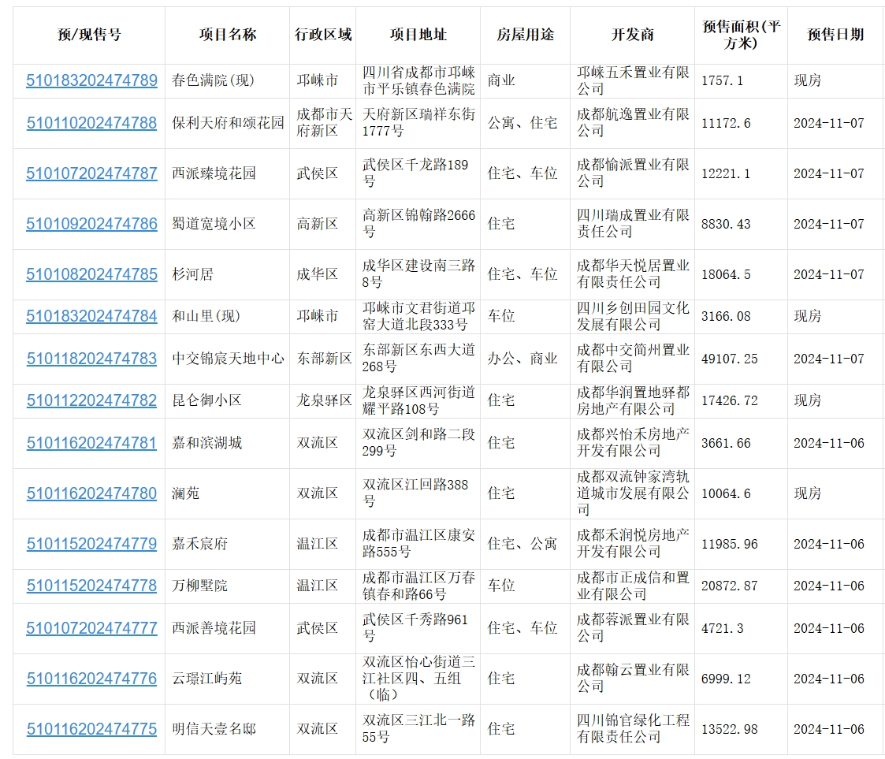Click the 预售面积(平方米) column header

click(741, 35)
